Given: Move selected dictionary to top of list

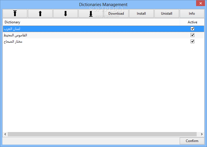Looking at the screenshot, I should coord(15,14).
